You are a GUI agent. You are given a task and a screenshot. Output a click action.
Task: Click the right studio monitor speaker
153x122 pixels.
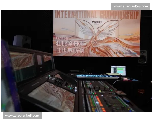[x=142, y=57]
